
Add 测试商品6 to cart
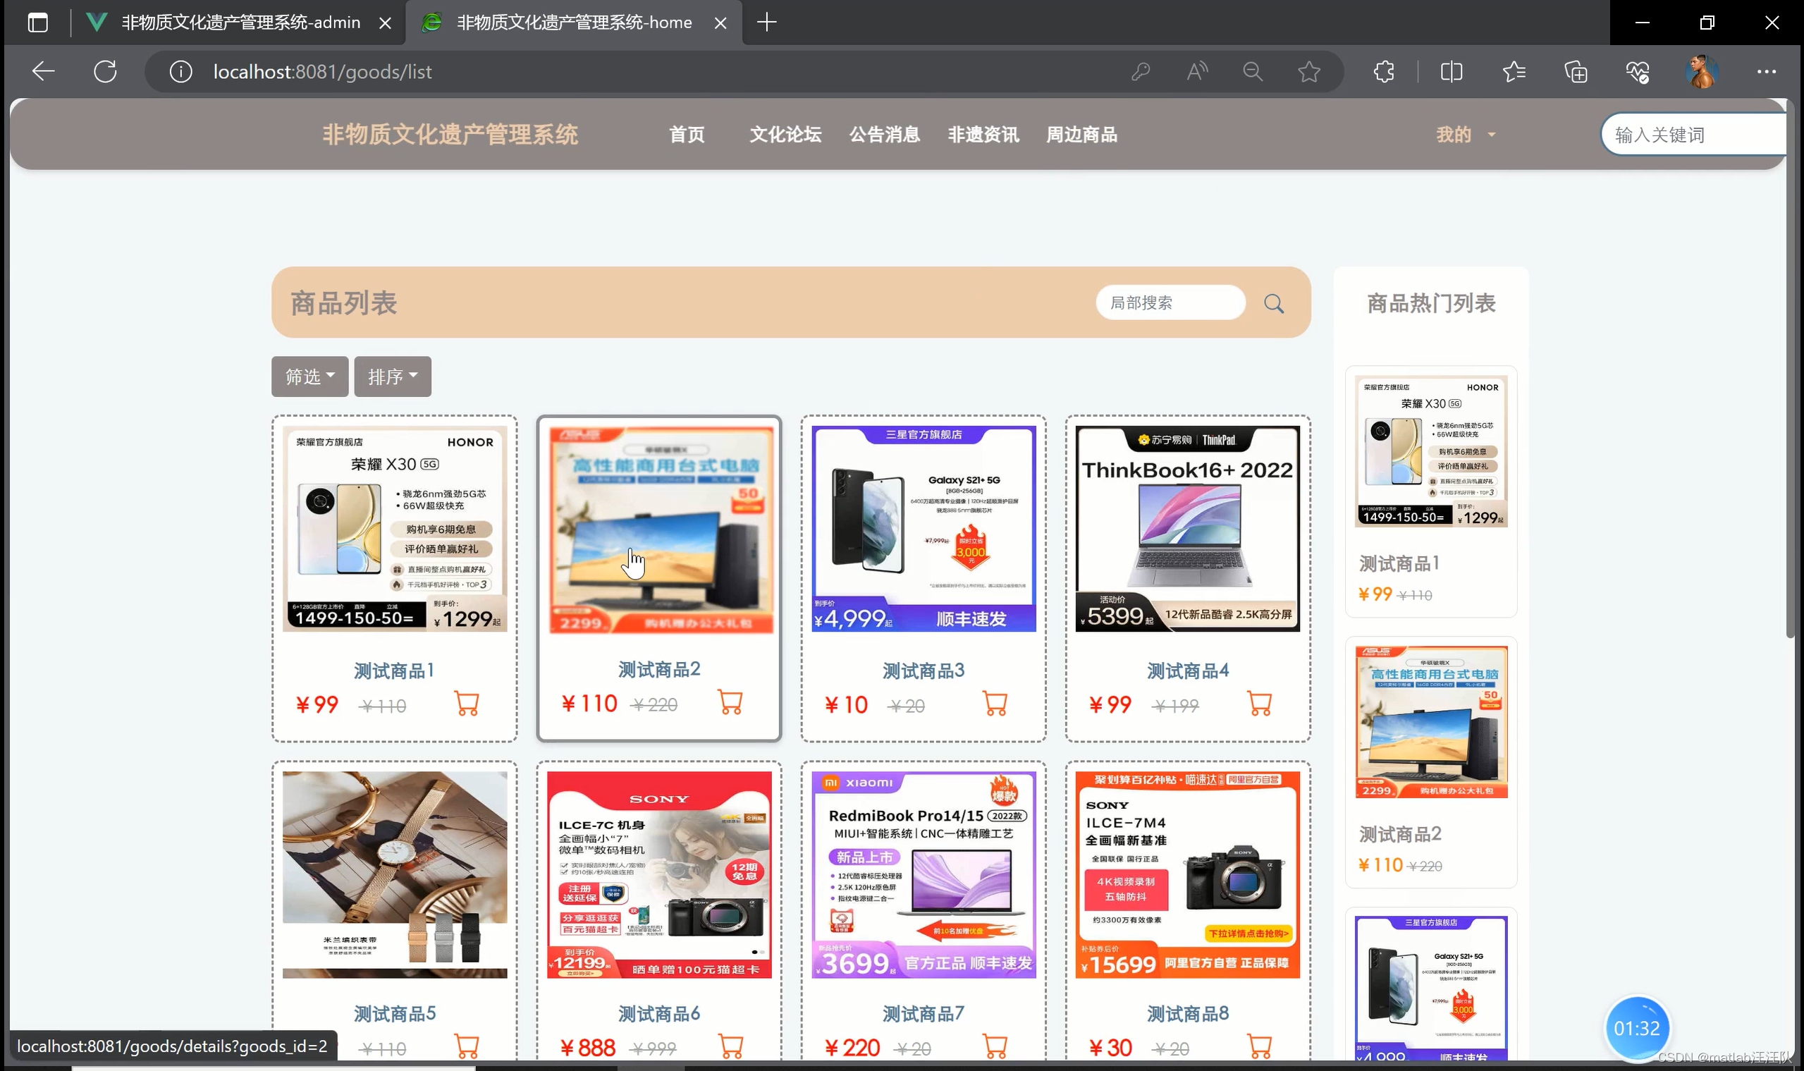click(731, 1046)
